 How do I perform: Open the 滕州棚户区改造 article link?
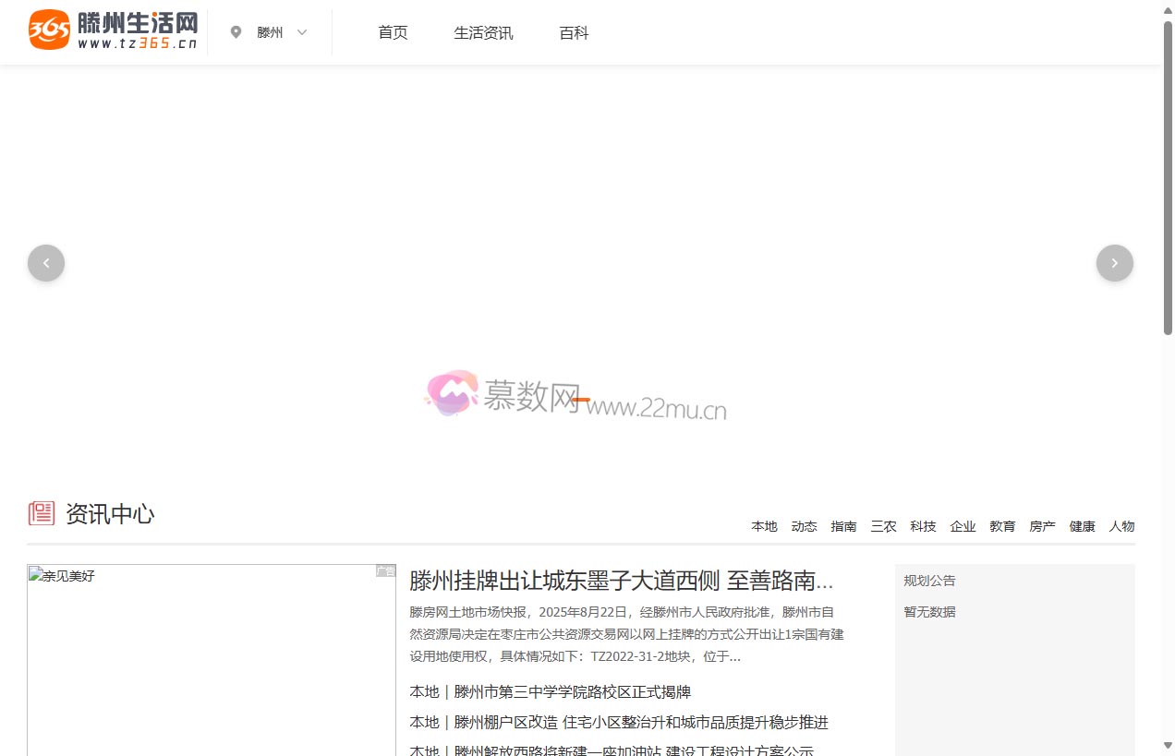point(619,722)
